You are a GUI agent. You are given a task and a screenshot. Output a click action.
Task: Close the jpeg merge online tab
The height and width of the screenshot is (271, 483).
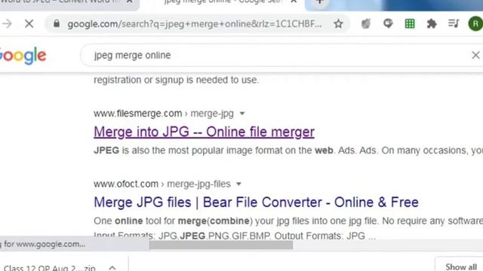294,2
